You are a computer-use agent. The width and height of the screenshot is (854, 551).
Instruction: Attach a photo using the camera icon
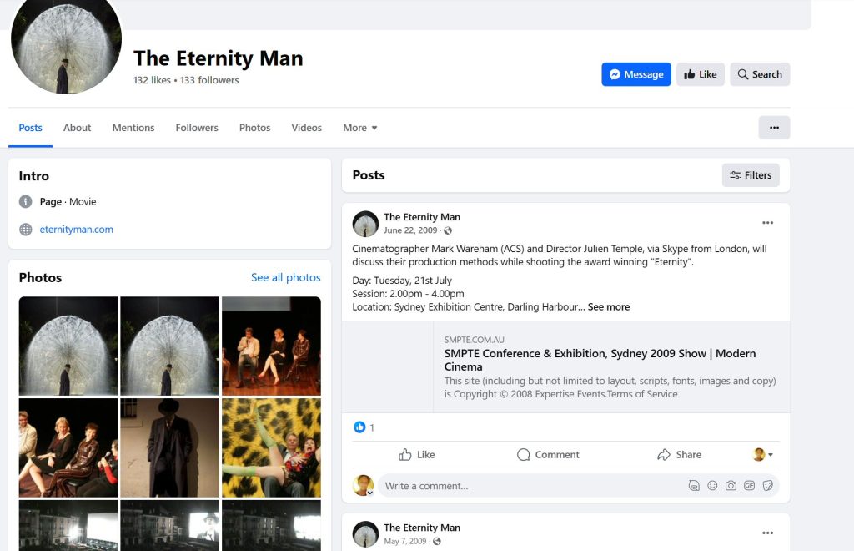(731, 486)
